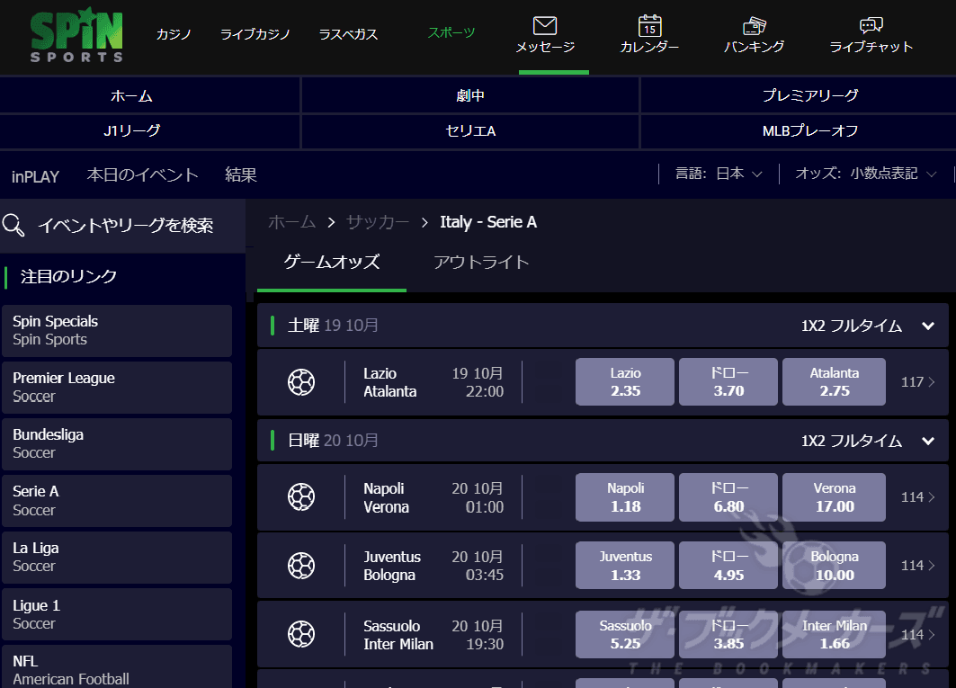Click the search magnifier icon

13,225
